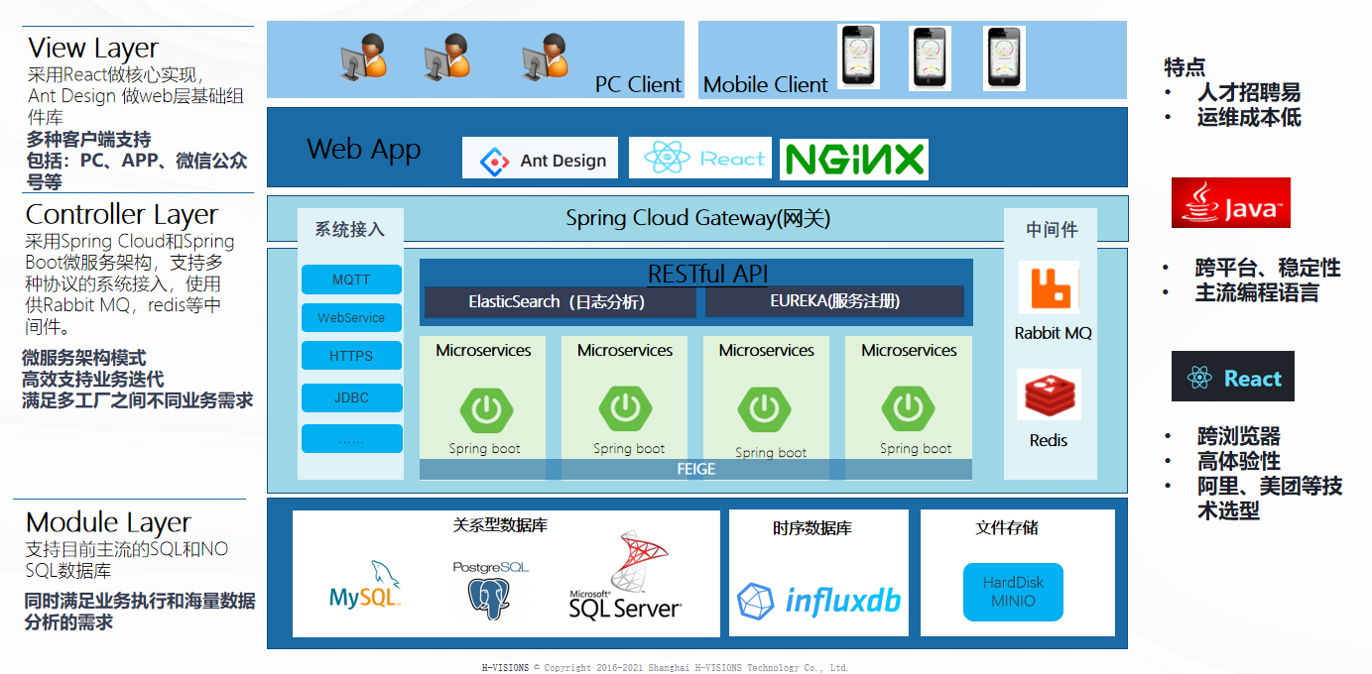This screenshot has width=1372, height=674.
Task: Click the 人才招聘易 bullet
Action: pyautogui.click(x=1249, y=93)
